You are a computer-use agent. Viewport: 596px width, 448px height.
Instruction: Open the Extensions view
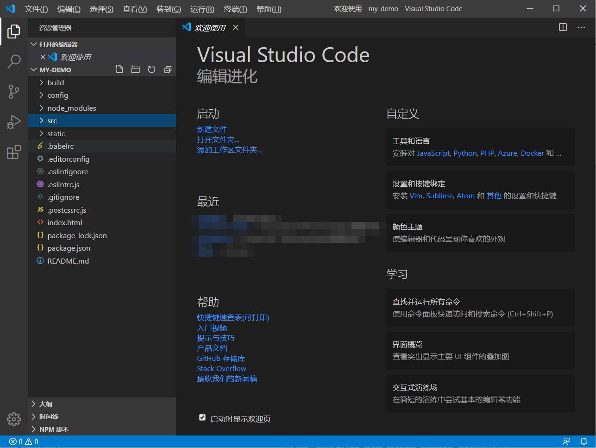point(14,152)
